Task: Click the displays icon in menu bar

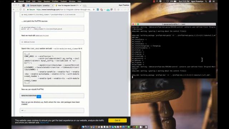Action: coord(160,1)
